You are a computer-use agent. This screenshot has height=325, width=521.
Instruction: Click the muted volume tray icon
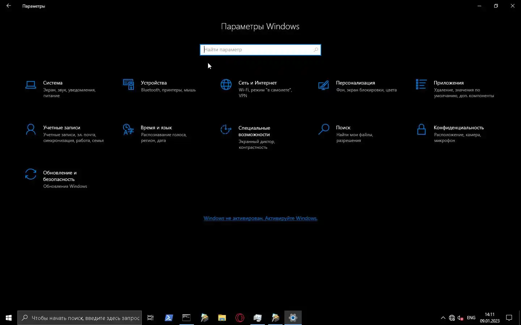point(461,318)
